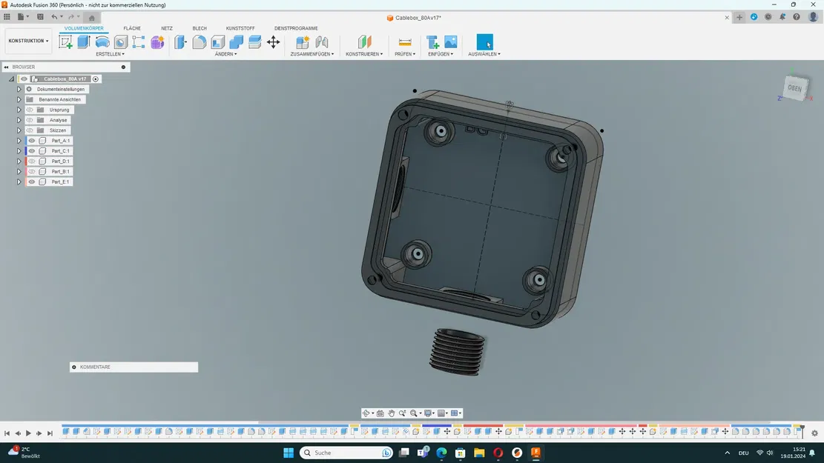Click the Zoom tool in the navigation bar

(x=402, y=413)
